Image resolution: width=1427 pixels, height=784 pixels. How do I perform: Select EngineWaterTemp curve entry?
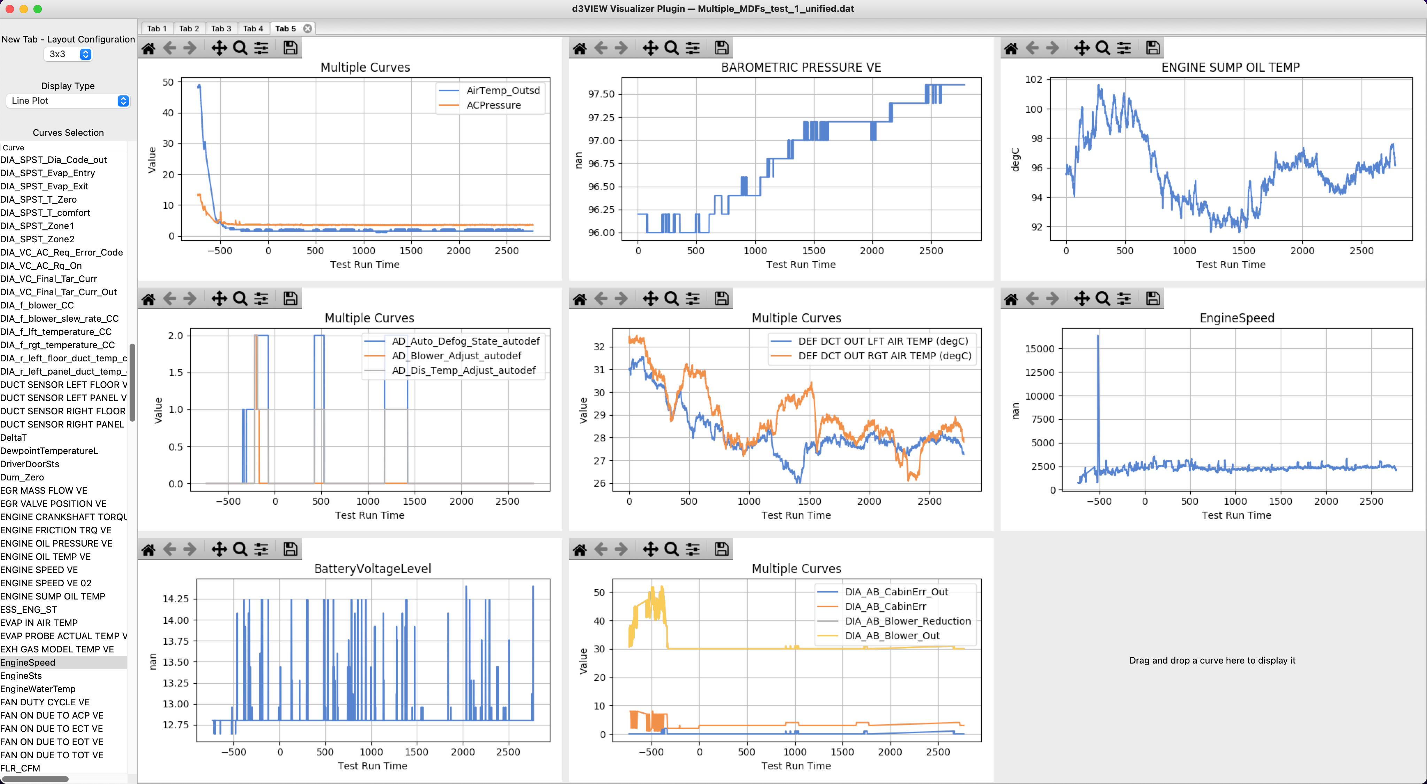[63, 689]
